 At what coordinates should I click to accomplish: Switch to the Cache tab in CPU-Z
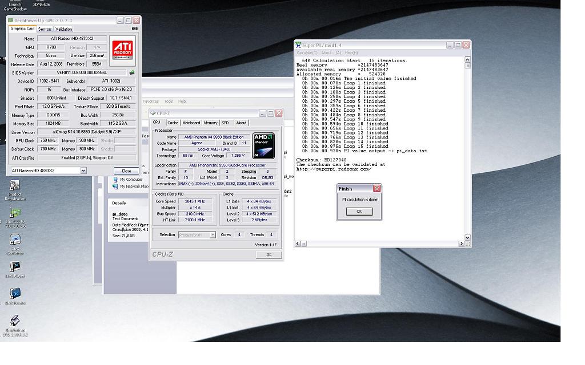tap(173, 123)
